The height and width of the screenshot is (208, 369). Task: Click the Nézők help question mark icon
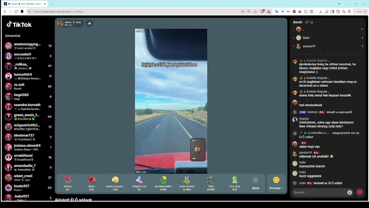point(312,22)
